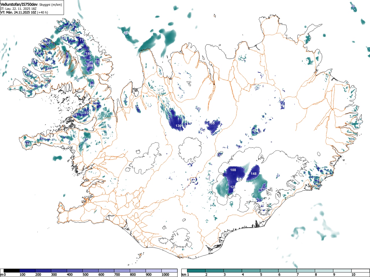Viewport: 370px width, 277px height.
Task: Click the 1000 tick label on meter scale
Action: [x=165, y=275]
